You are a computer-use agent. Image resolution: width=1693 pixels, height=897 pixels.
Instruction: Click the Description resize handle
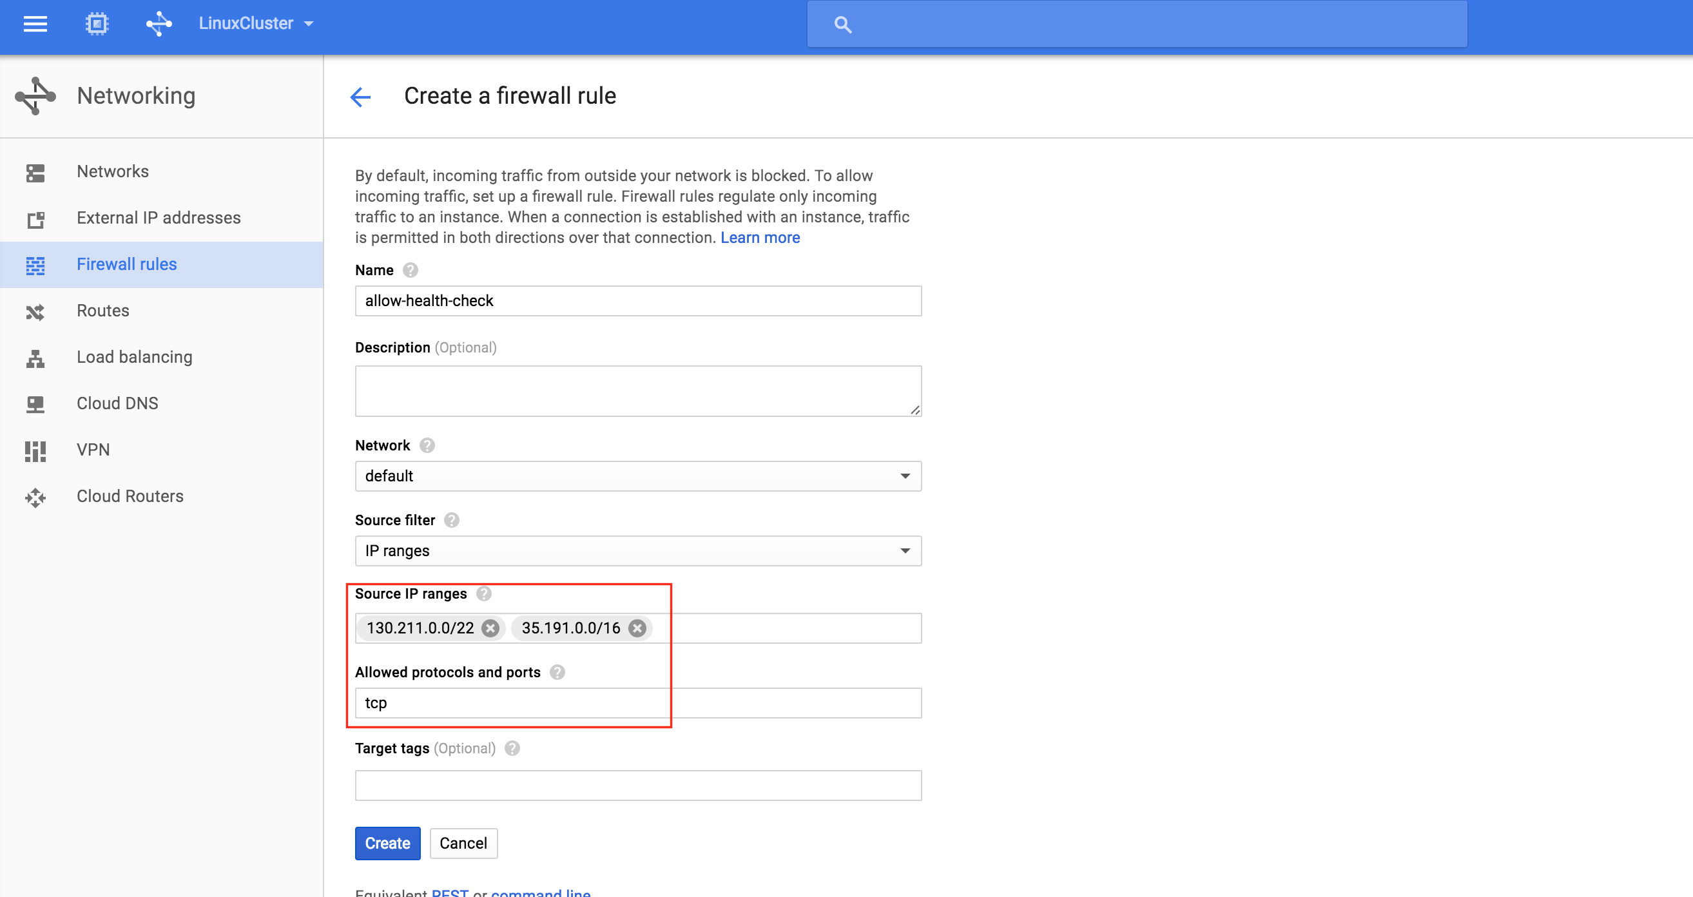[915, 410]
